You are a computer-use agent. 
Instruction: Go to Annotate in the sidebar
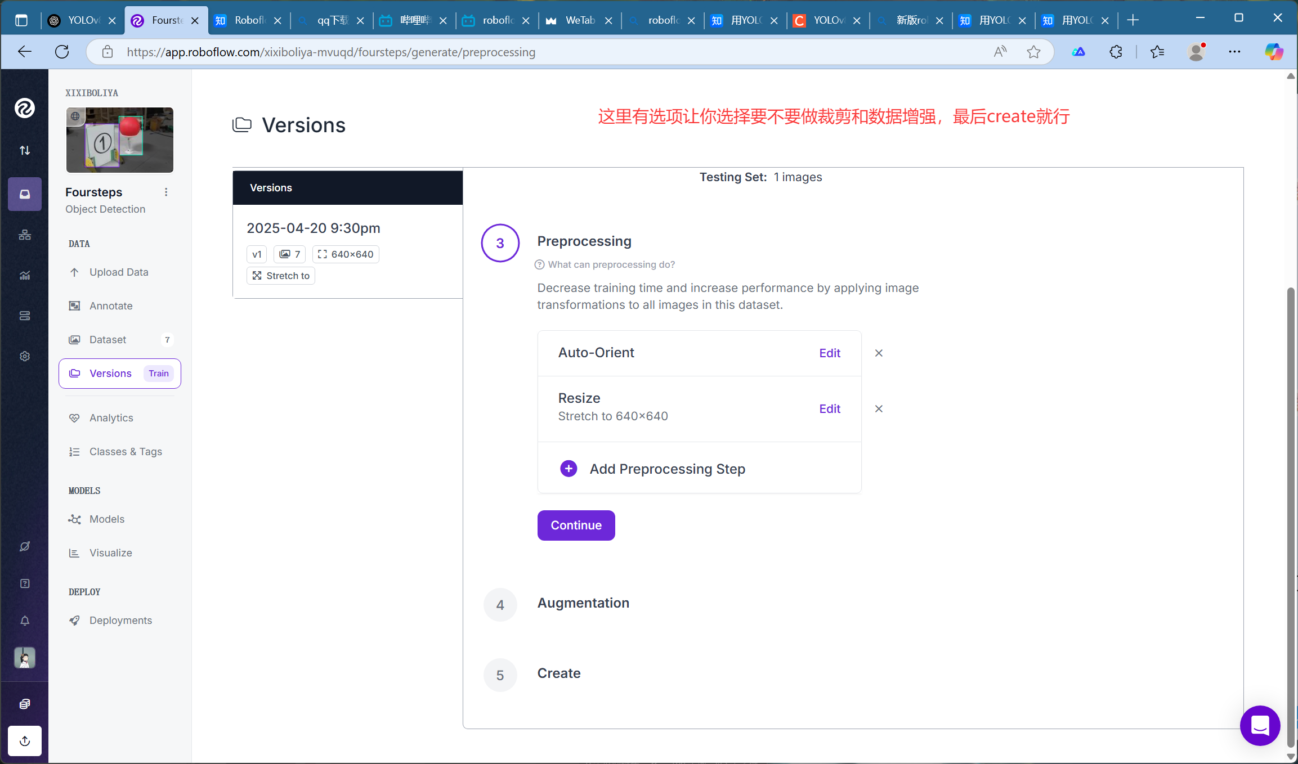(111, 306)
